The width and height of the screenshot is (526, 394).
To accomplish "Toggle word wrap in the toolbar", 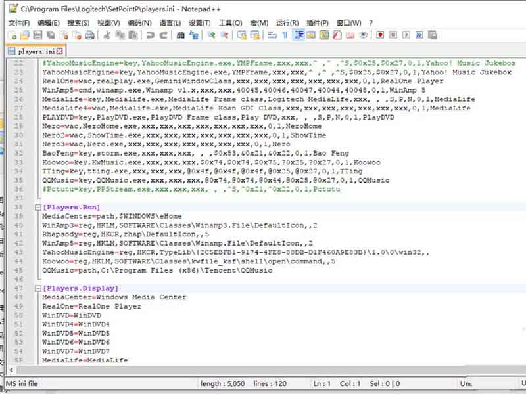I will [272, 35].
